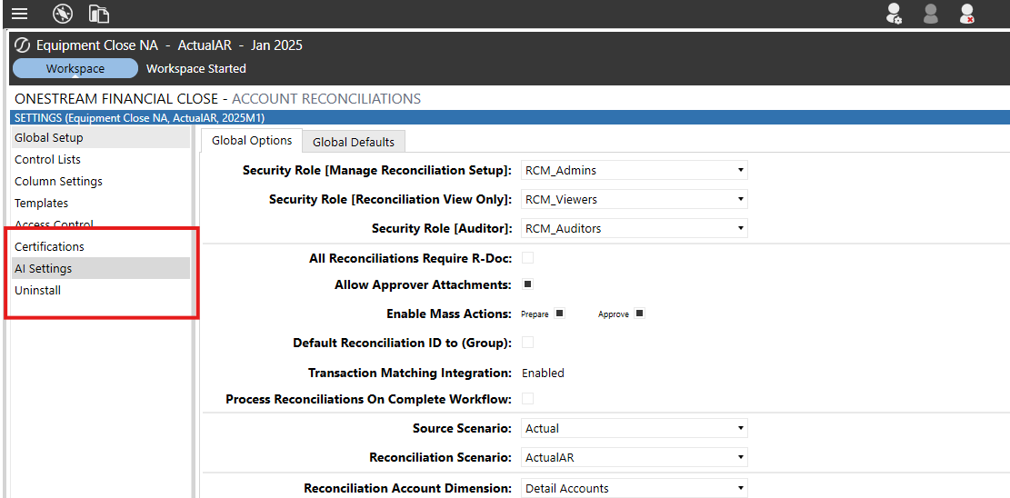Toggle All Reconciliations Require R-Doc checkbox
Screen dimensions: 1010x498
point(527,258)
